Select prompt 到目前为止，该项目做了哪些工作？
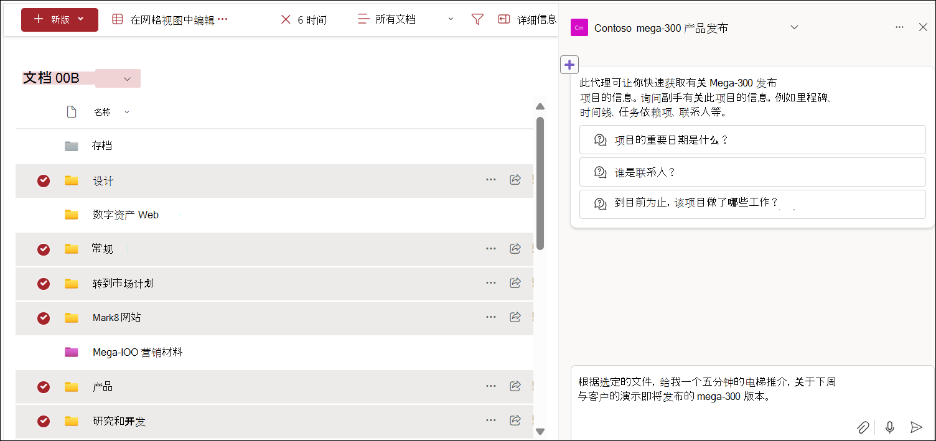The width and height of the screenshot is (936, 441). click(x=752, y=204)
